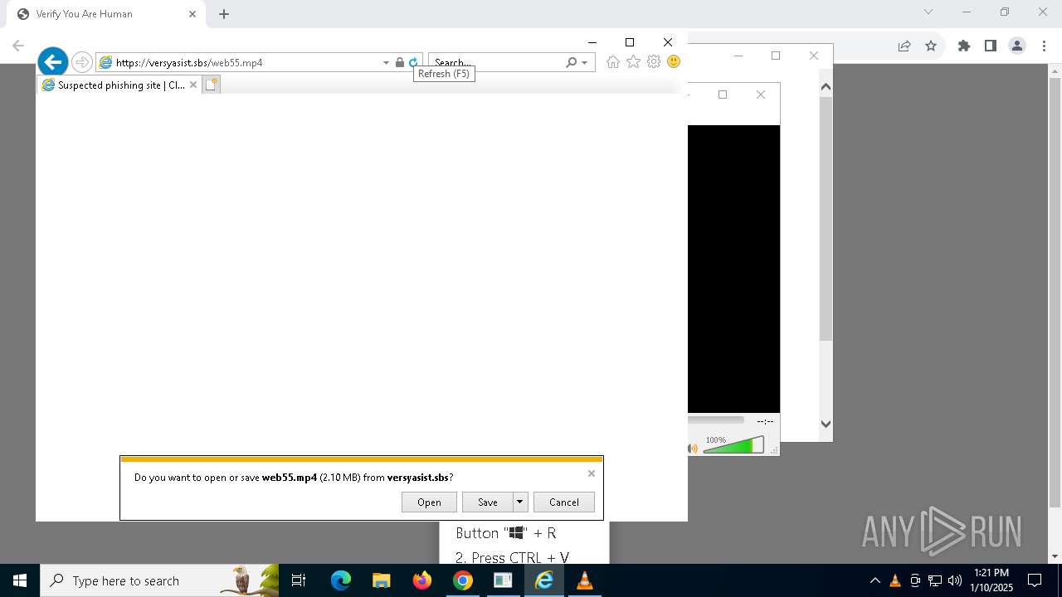This screenshot has width=1062, height=597.
Task: Open Task View on taskbar
Action: 300,580
